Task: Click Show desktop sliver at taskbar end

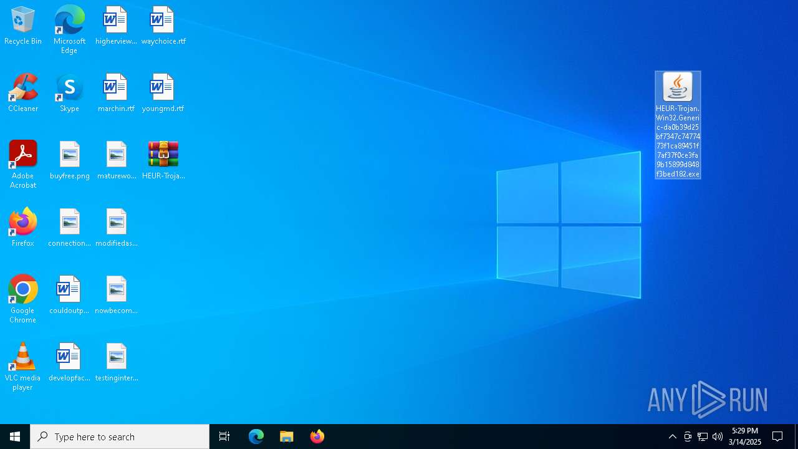Action: 796,437
